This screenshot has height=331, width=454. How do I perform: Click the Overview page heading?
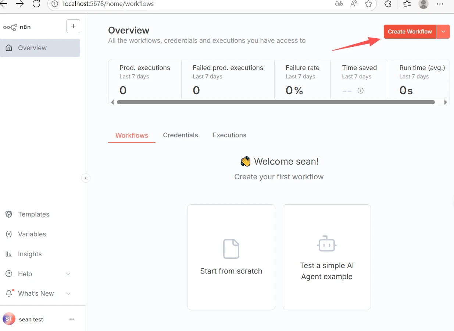click(x=129, y=30)
